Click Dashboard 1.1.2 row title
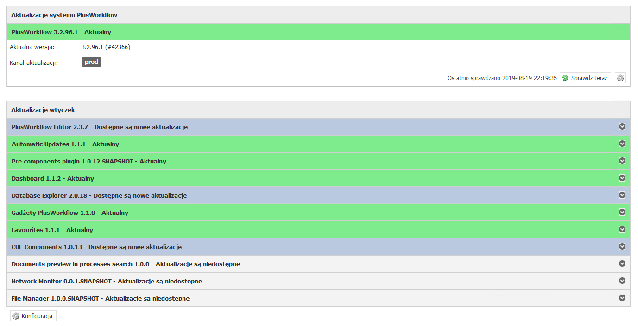This screenshot has width=638, height=326. click(53, 178)
